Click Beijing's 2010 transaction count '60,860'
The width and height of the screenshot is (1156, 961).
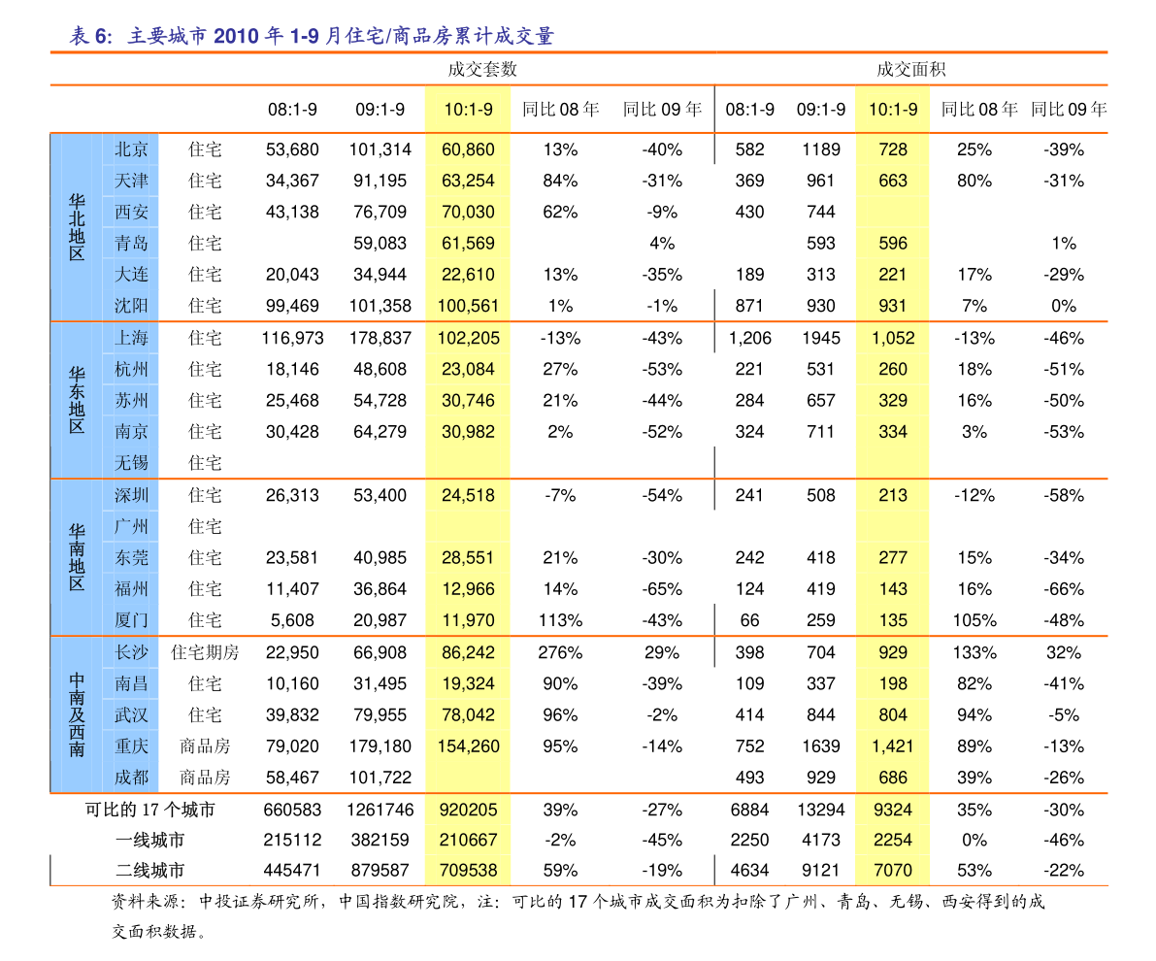tap(468, 149)
